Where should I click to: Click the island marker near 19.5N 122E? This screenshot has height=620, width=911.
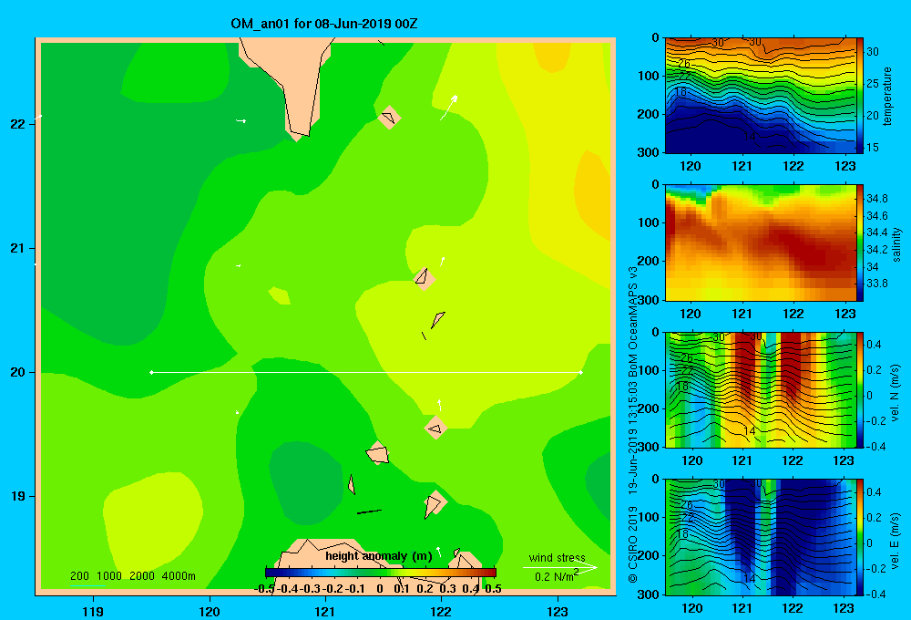point(435,429)
